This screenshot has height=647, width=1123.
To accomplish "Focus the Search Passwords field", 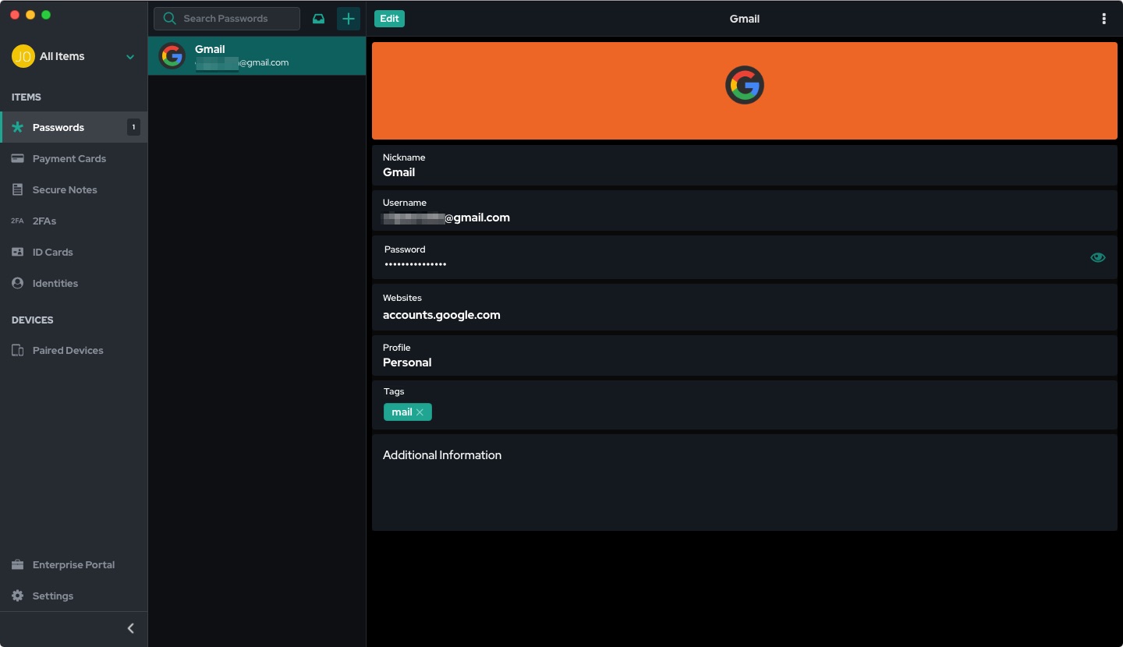I will click(x=227, y=19).
